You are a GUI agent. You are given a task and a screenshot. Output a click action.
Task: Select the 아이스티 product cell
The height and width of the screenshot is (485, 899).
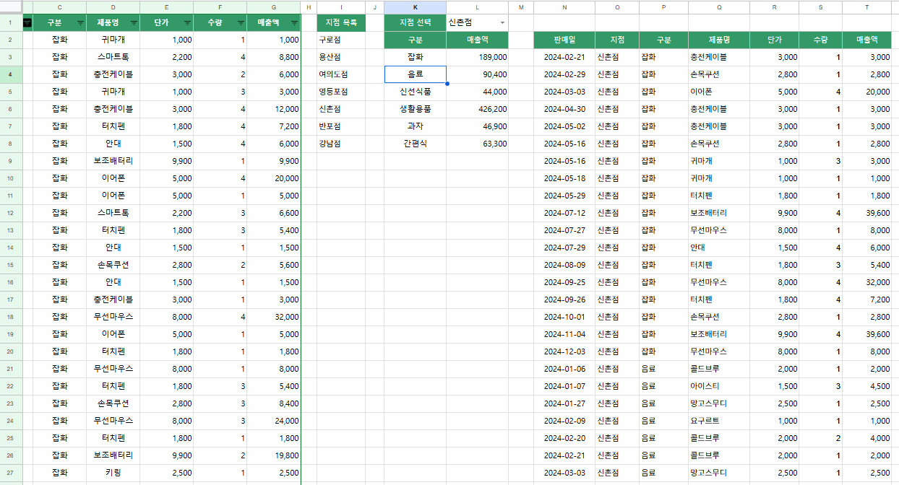point(719,386)
